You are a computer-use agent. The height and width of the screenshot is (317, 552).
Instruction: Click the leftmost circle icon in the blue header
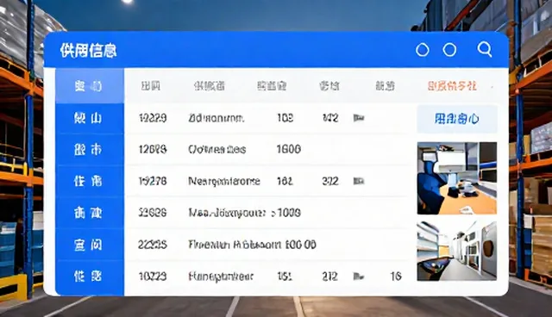(423, 50)
